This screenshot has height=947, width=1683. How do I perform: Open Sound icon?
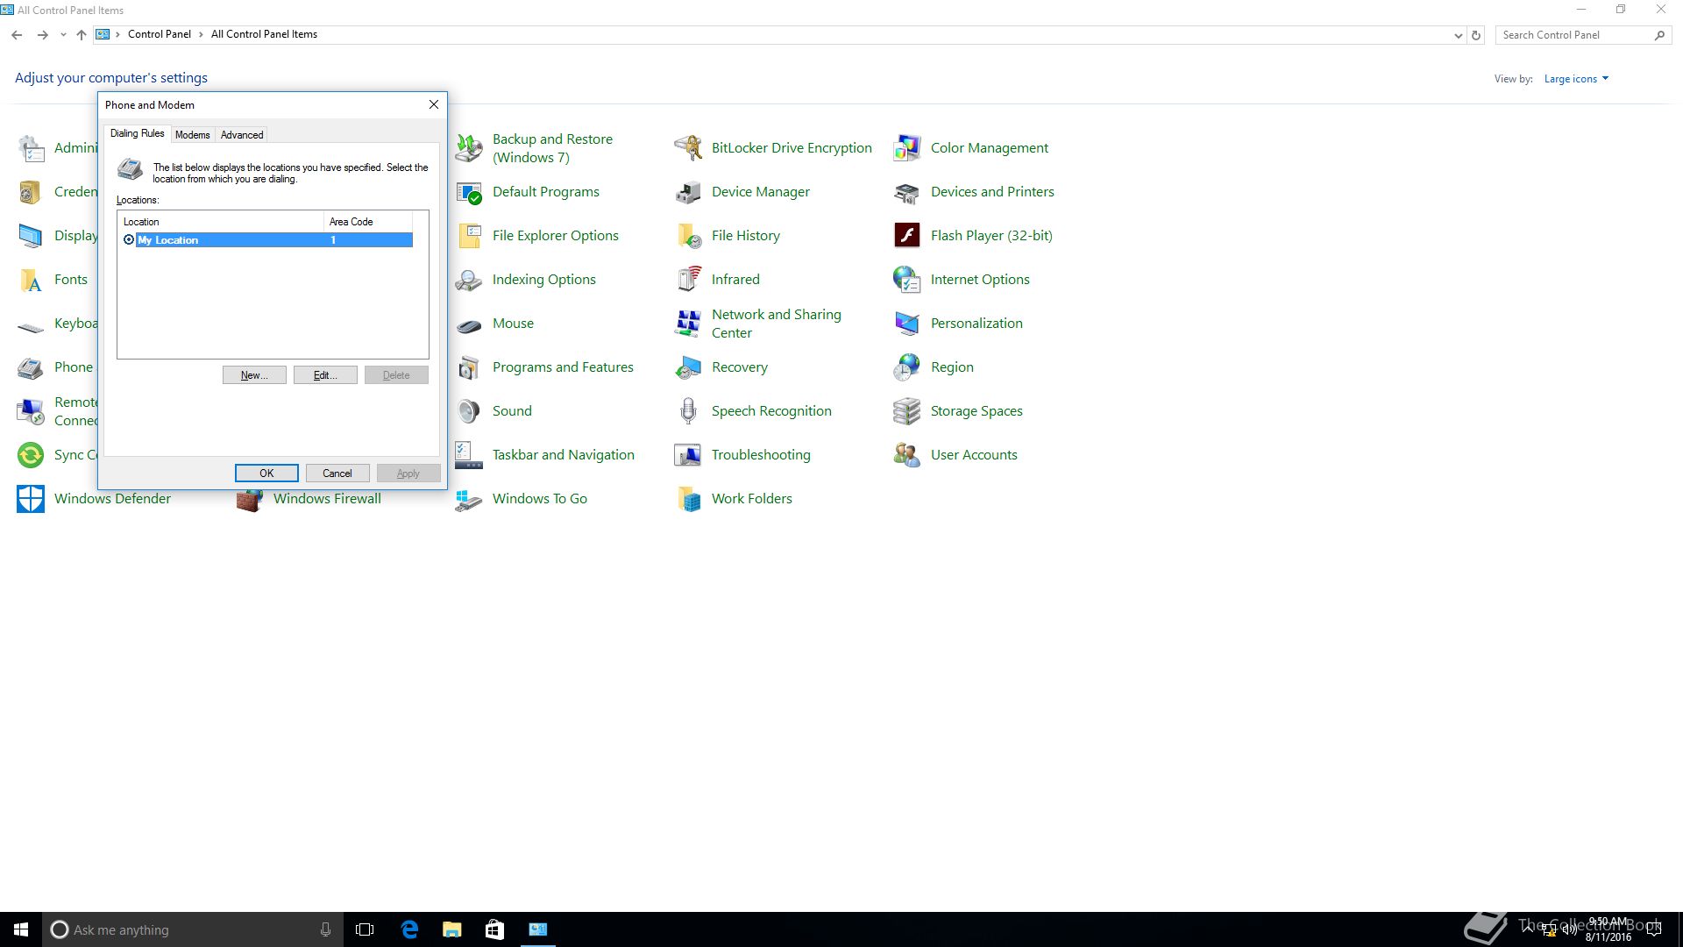[469, 411]
